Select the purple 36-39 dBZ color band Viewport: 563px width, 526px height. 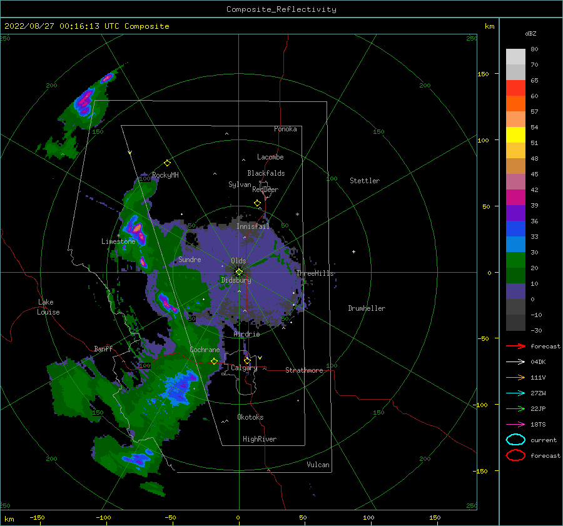pos(515,213)
